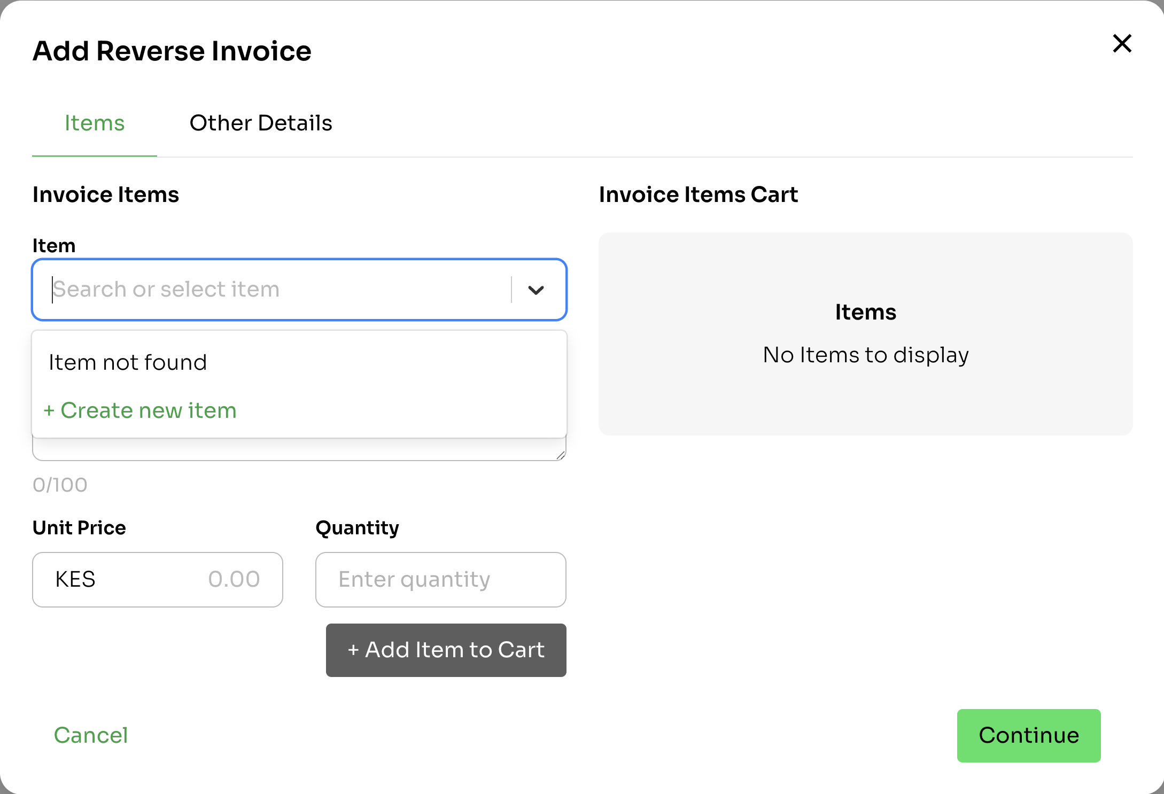Click the Cancel link
The width and height of the screenshot is (1164, 794).
coord(91,735)
